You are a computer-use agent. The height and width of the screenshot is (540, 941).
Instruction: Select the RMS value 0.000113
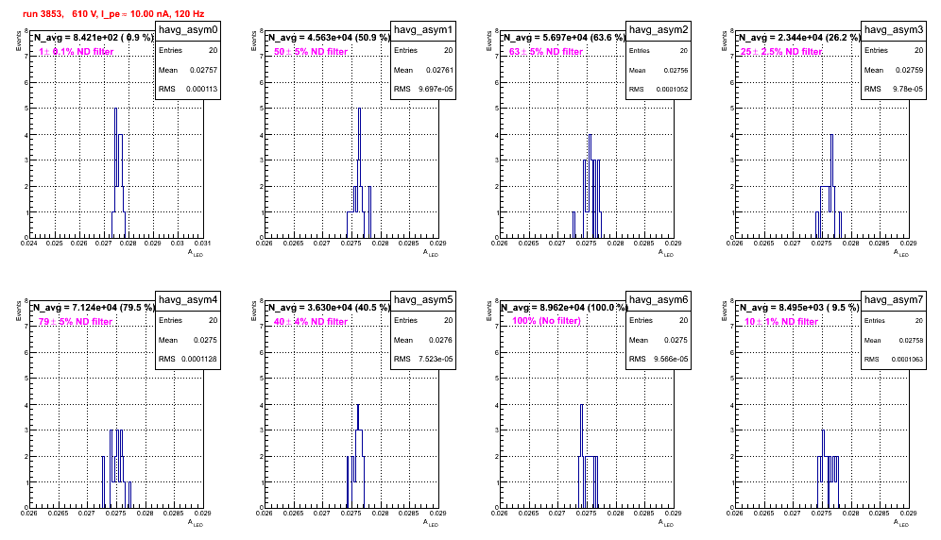[x=201, y=89]
